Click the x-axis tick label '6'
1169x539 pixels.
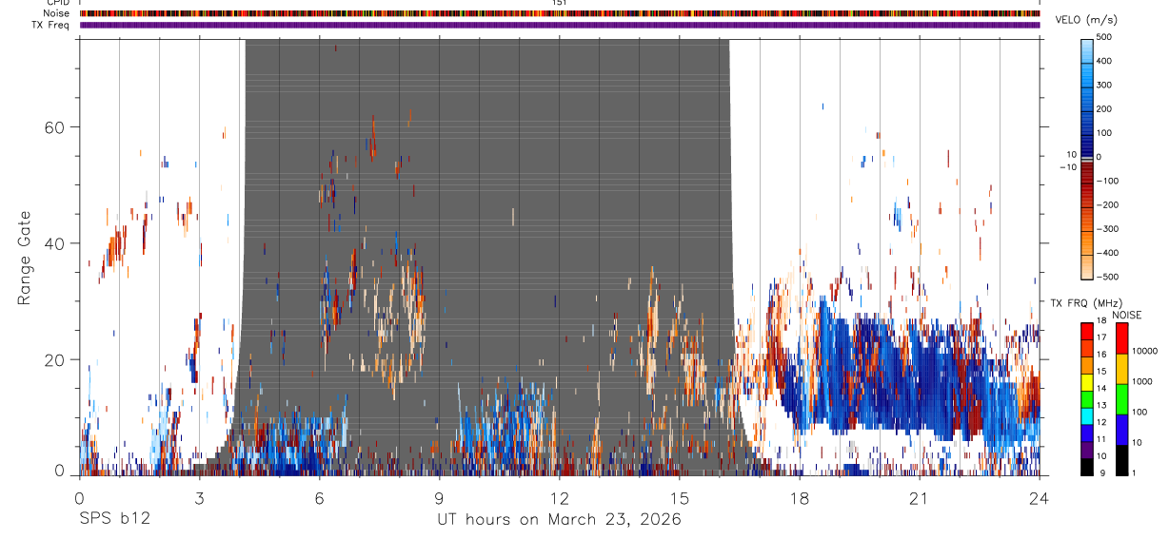[x=320, y=498]
